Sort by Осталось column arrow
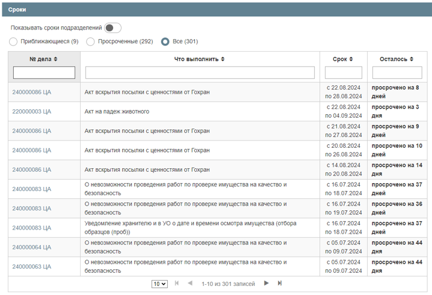This screenshot has width=432, height=295. tap(412, 59)
